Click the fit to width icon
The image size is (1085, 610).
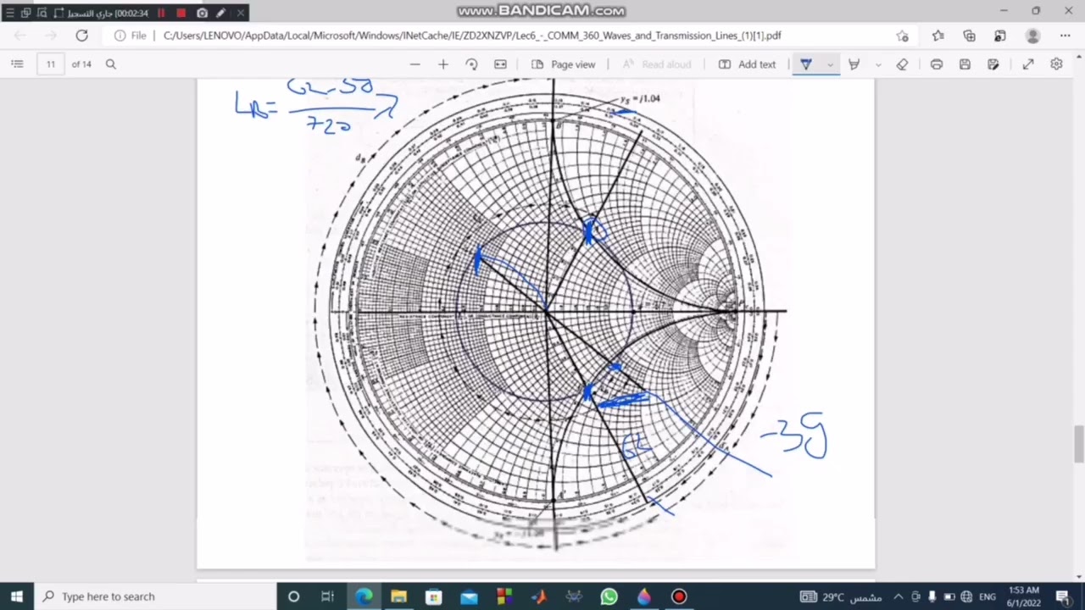[x=500, y=64]
